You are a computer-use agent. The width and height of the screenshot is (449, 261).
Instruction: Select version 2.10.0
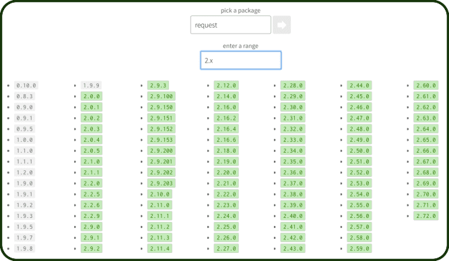160,194
